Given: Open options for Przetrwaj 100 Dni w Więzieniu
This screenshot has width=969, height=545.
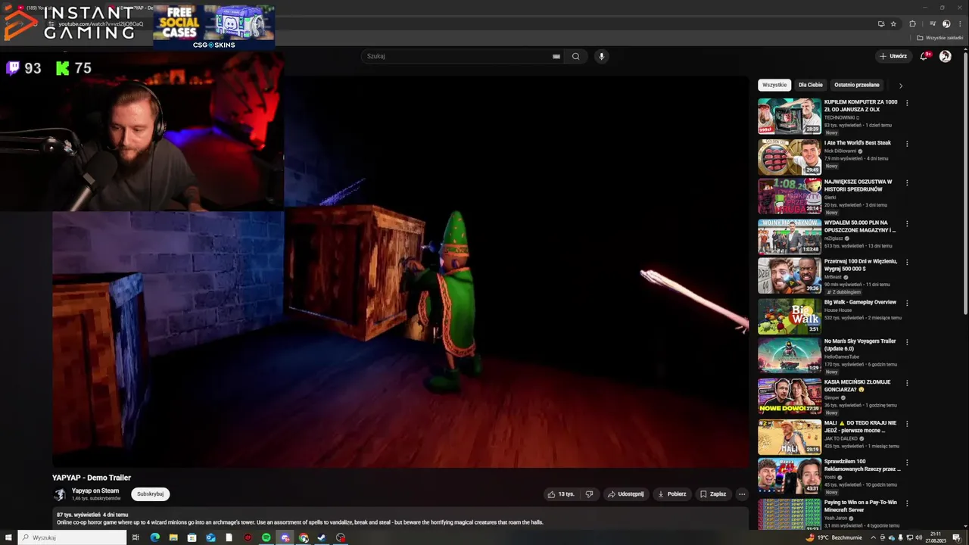Looking at the screenshot, I should (x=907, y=263).
